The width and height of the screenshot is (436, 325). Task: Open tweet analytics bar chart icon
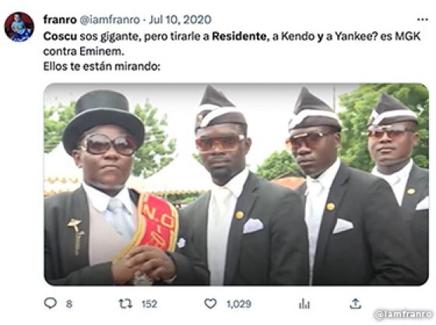[x=304, y=304]
